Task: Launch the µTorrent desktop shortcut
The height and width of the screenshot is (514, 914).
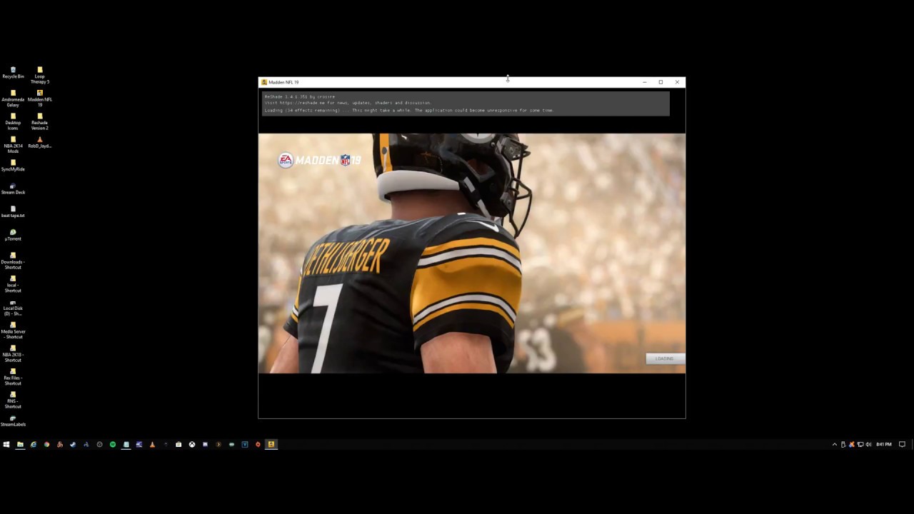Action: click(x=13, y=235)
